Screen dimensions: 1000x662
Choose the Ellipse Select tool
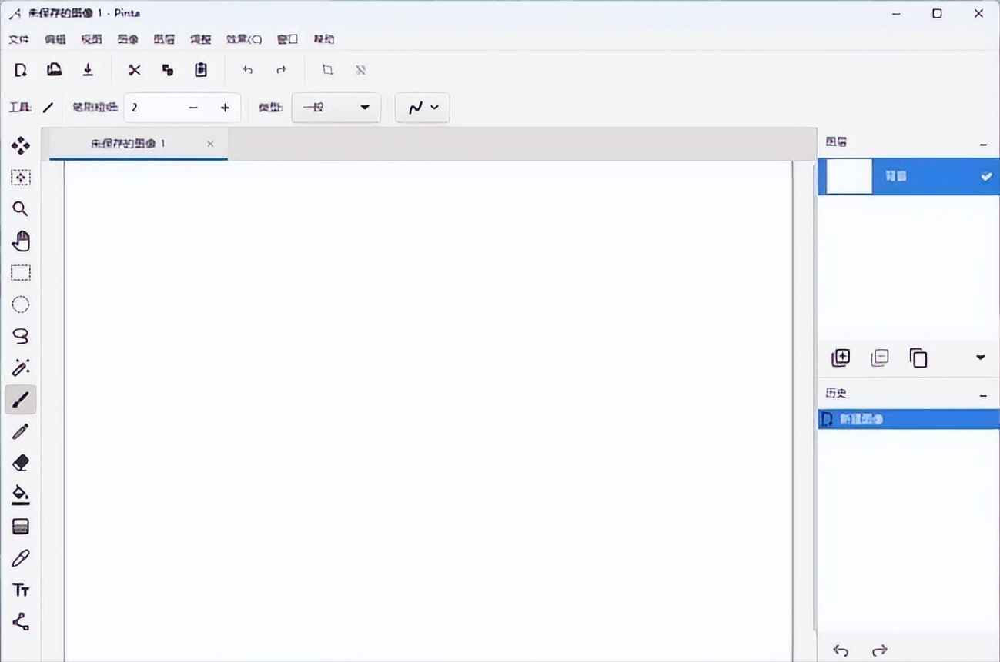(x=21, y=304)
